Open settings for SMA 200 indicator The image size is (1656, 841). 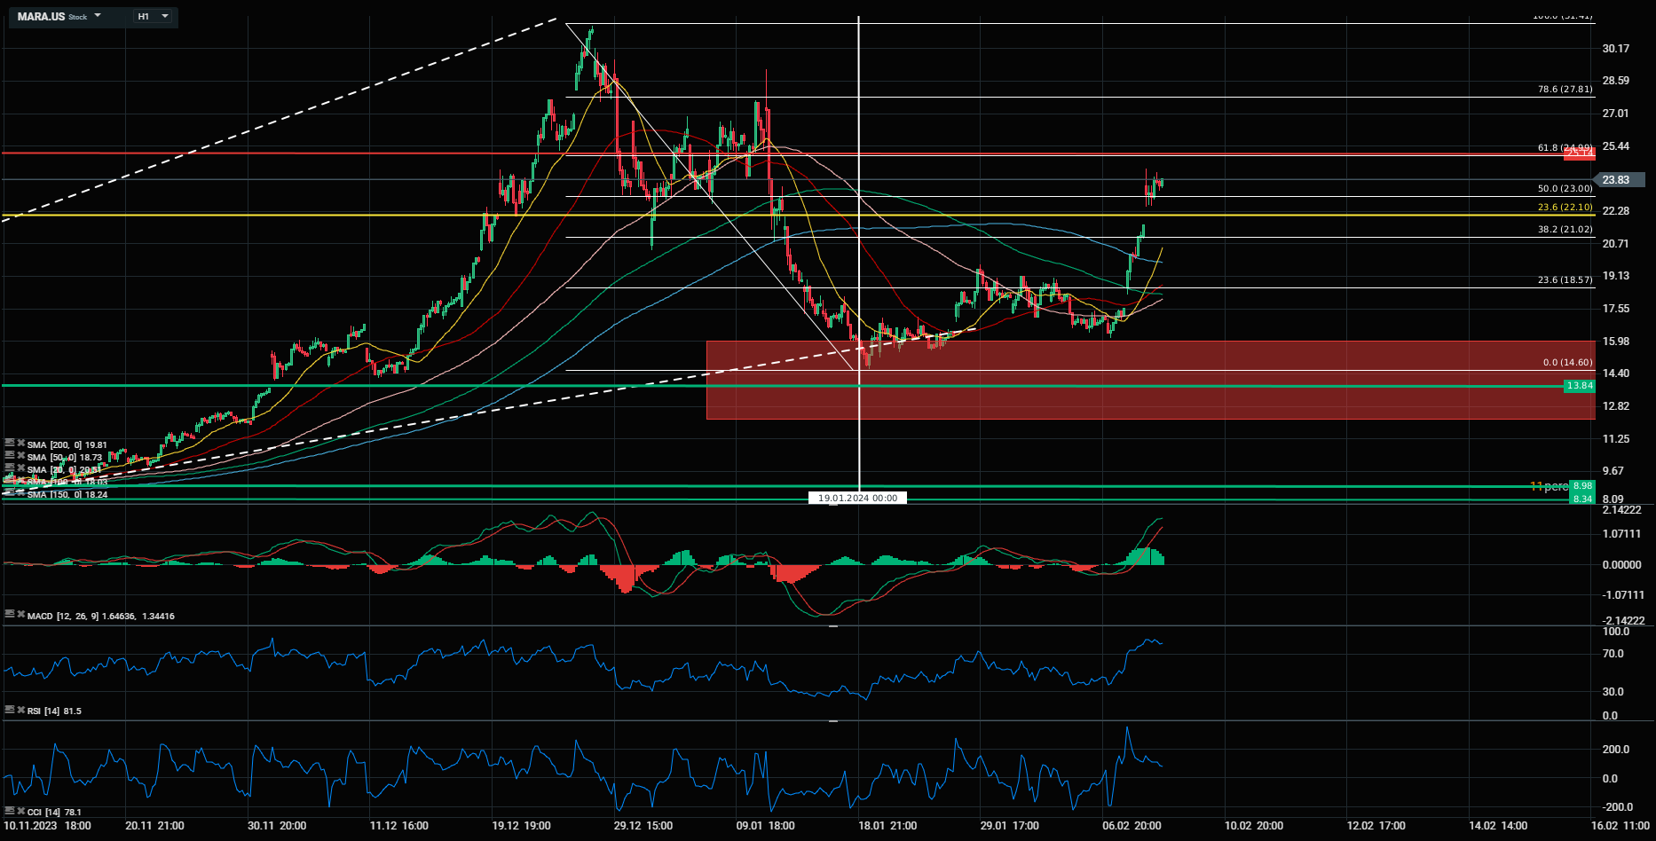tap(10, 444)
